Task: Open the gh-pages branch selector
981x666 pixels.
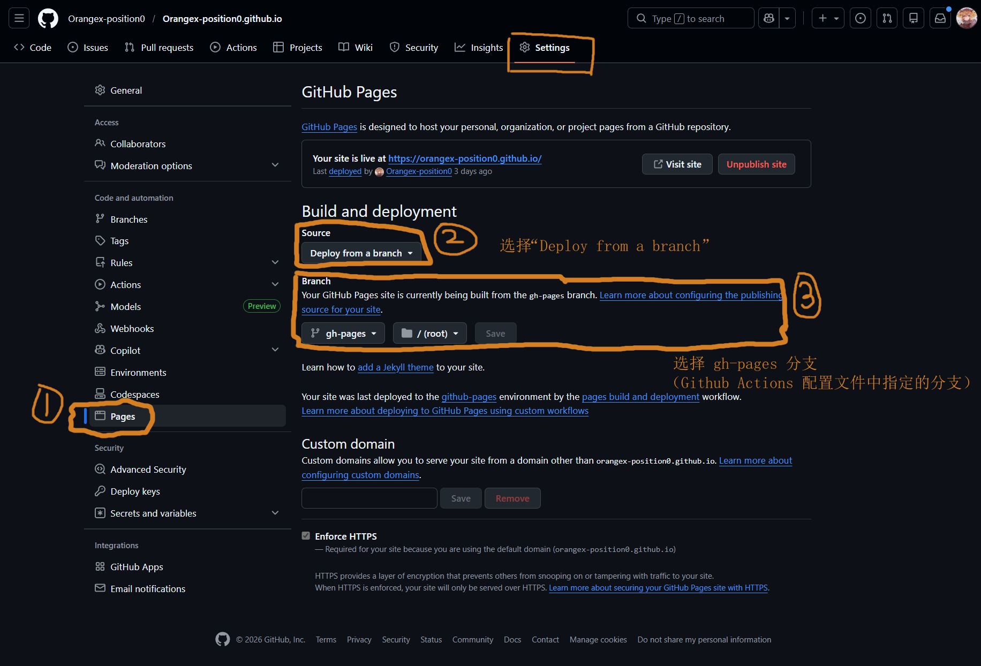Action: click(x=343, y=334)
